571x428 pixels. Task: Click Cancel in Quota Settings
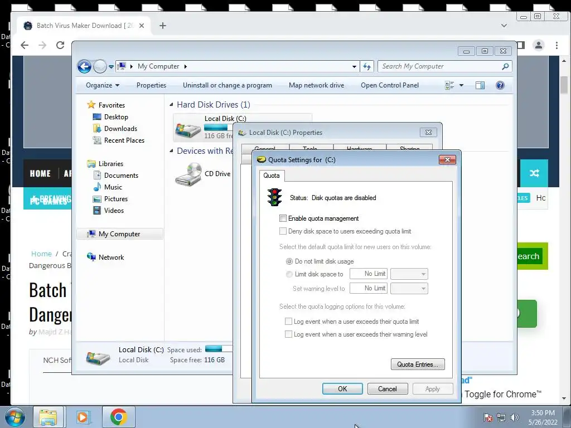[388, 388]
